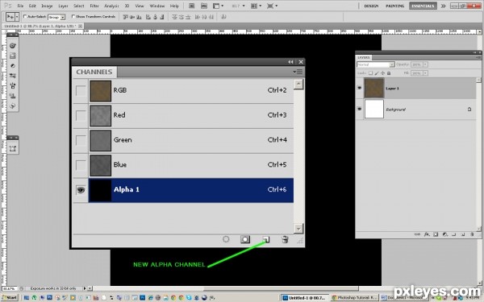Delete current channel trash icon

(x=285, y=239)
